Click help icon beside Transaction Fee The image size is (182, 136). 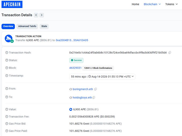pyautogui.click(x=7, y=116)
